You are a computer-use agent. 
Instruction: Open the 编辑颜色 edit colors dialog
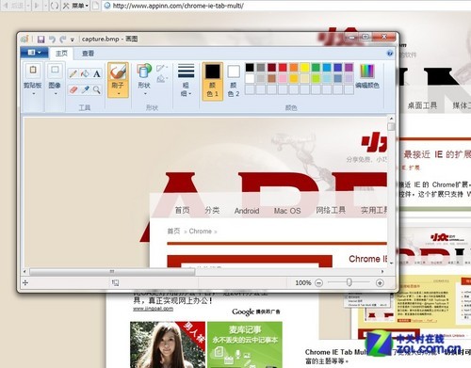[367, 76]
